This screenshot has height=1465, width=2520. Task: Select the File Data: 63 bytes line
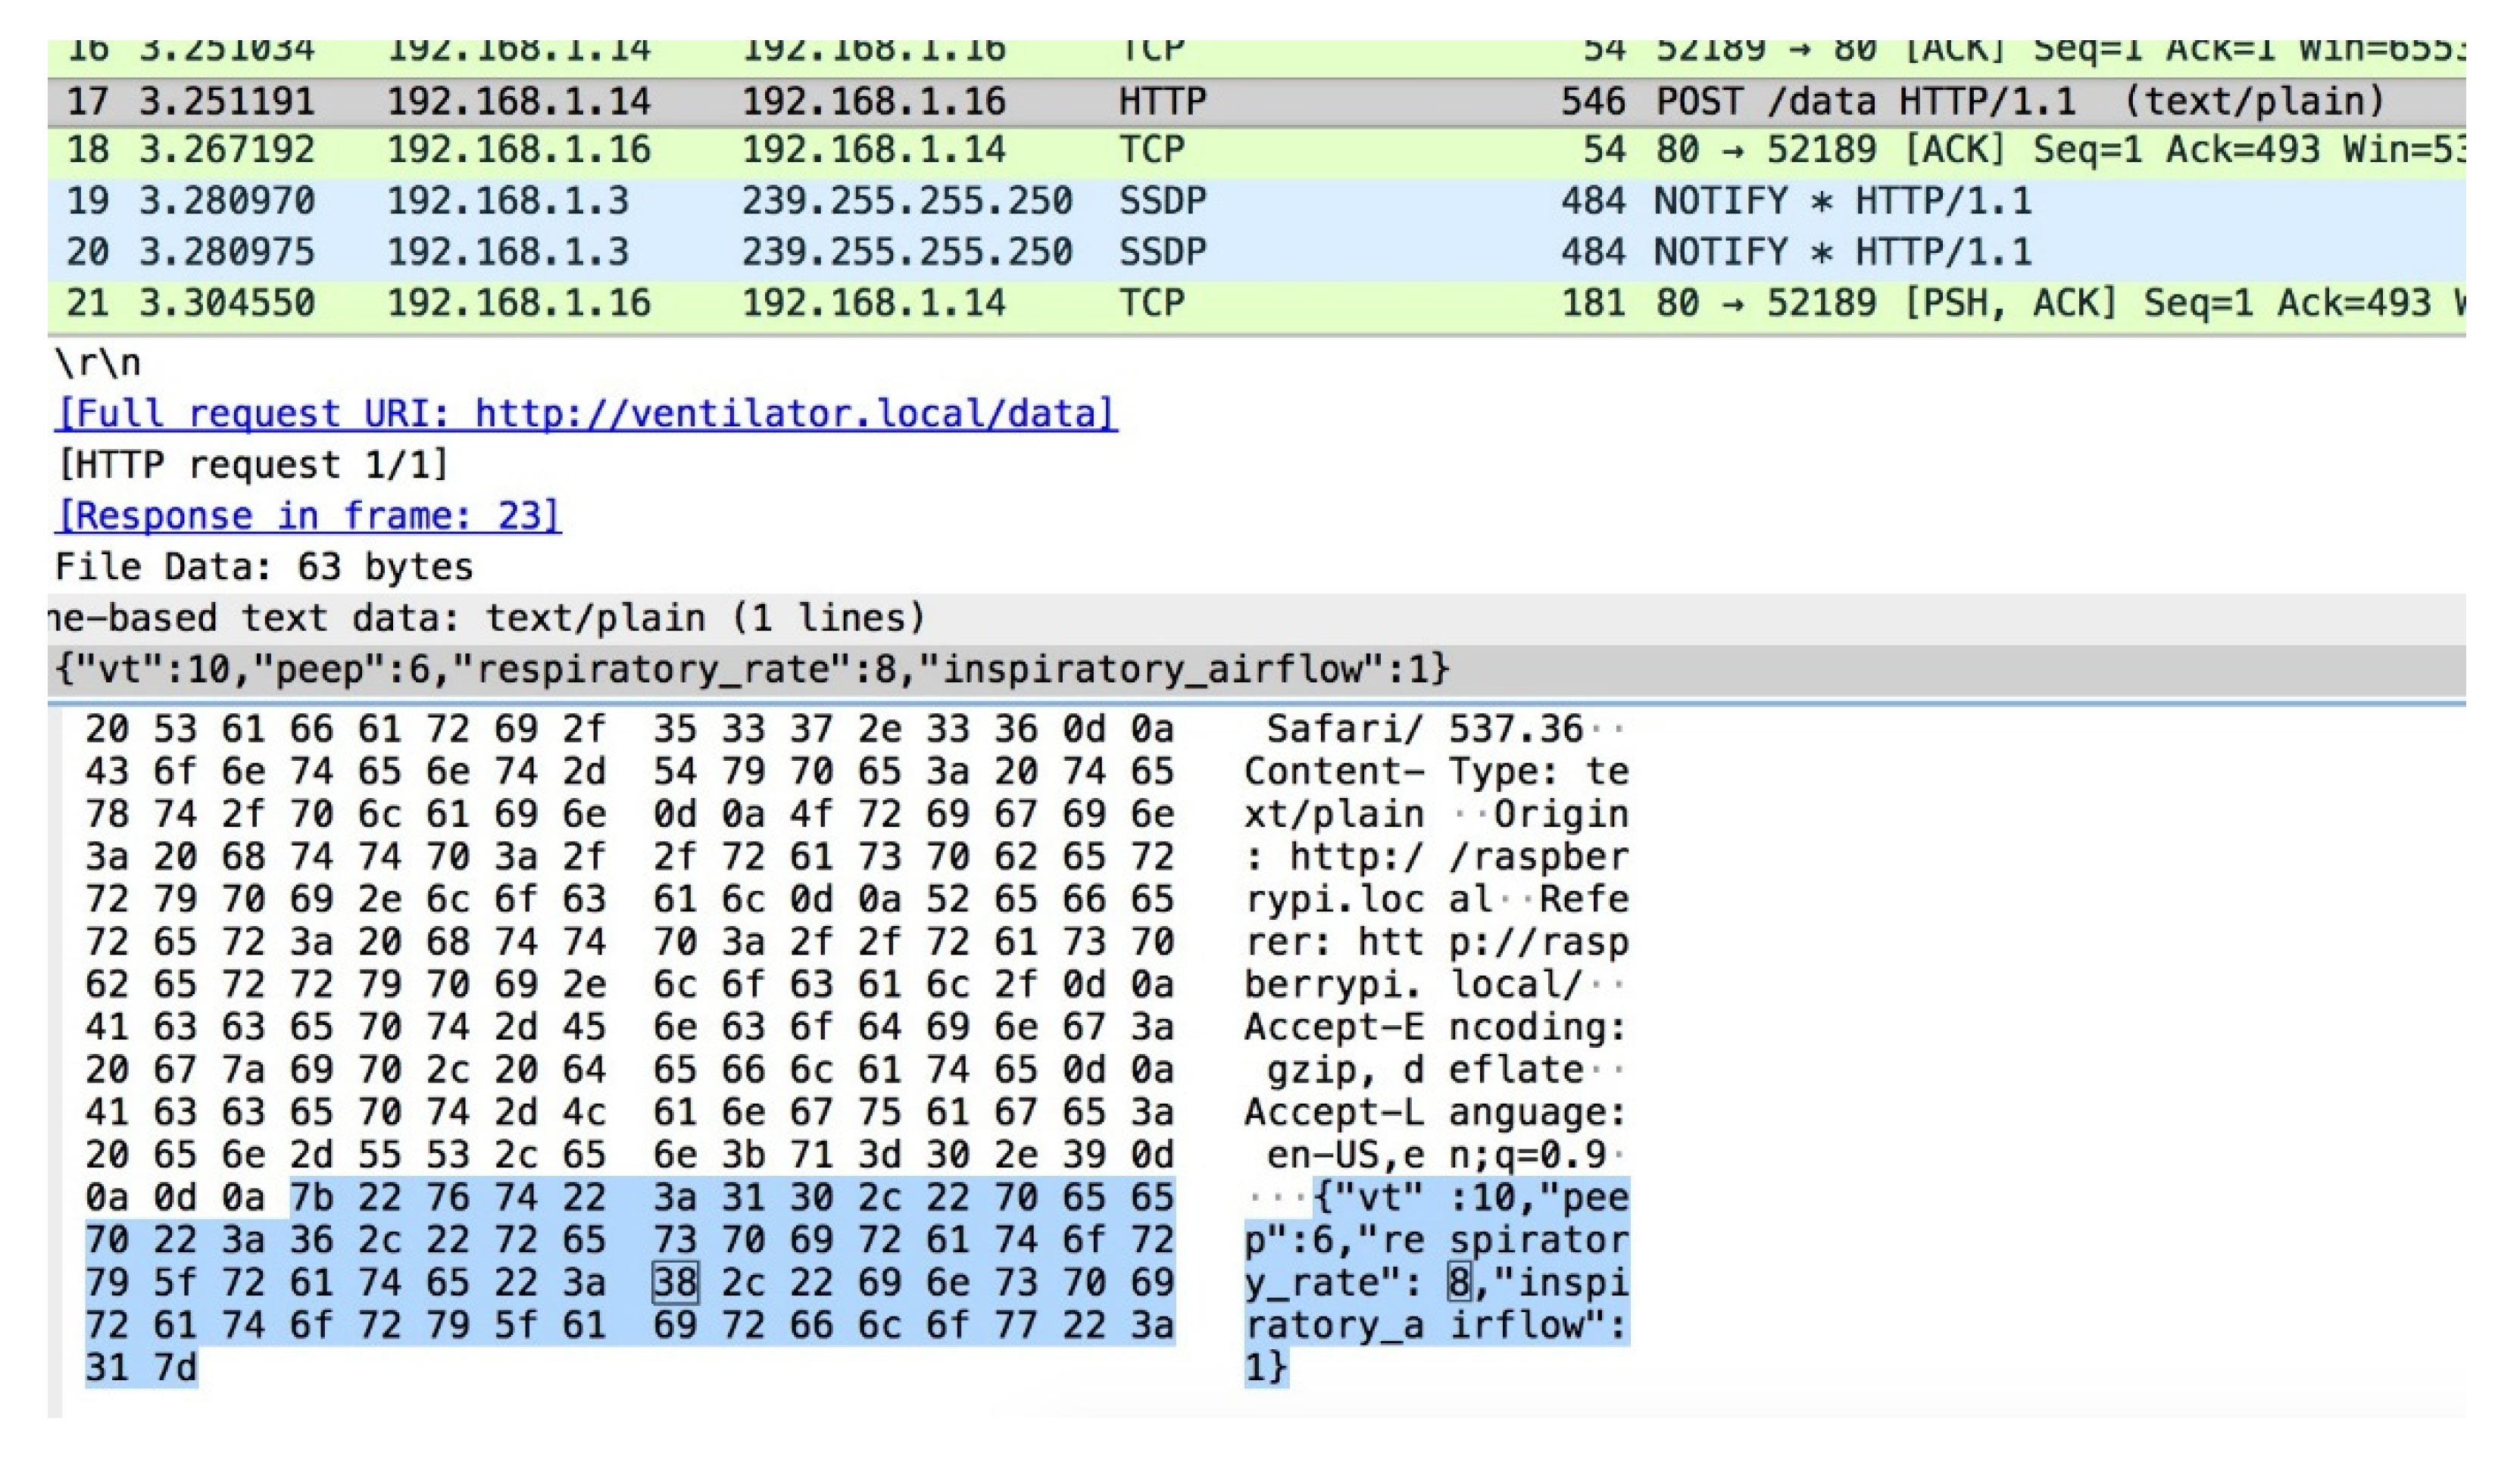pos(264,566)
